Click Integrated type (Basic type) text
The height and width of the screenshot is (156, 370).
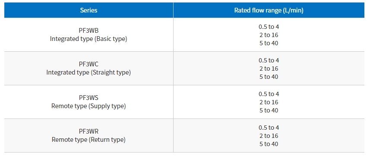[x=89, y=39]
